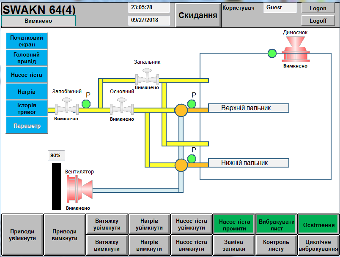Open the Головний привід screen
Image resolution: width=340 pixels, height=257 pixels.
27,58
